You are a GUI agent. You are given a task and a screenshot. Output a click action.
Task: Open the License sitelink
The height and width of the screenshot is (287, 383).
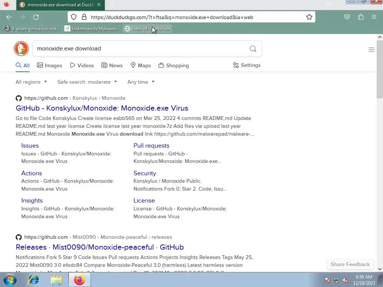tap(144, 200)
